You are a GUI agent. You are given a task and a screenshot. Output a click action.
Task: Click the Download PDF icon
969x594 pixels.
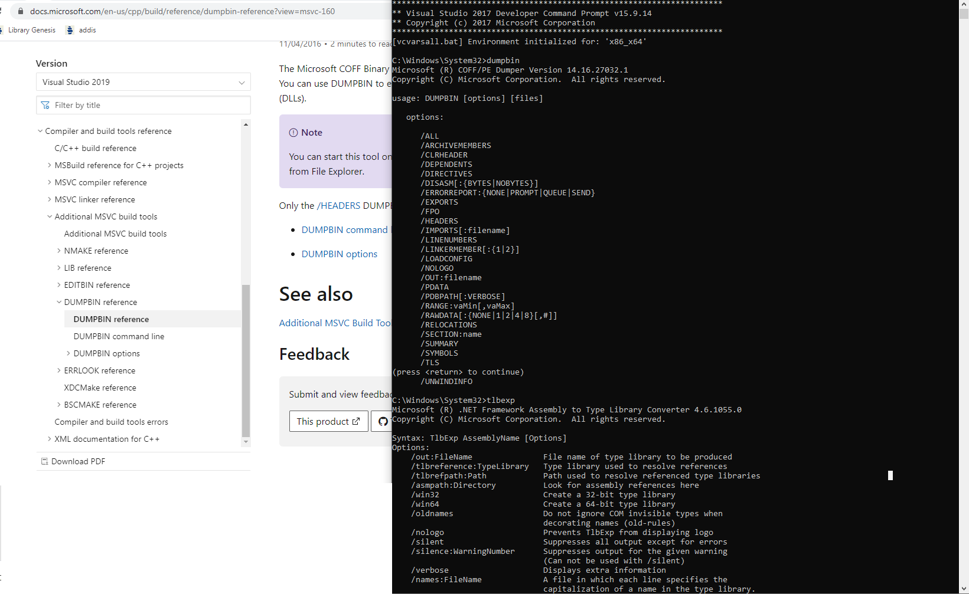point(44,461)
